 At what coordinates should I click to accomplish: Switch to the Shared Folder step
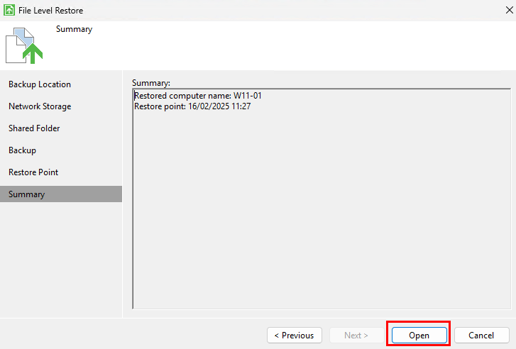click(34, 128)
